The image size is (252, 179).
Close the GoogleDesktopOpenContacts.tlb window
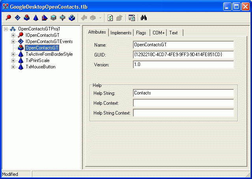pos(246,7)
